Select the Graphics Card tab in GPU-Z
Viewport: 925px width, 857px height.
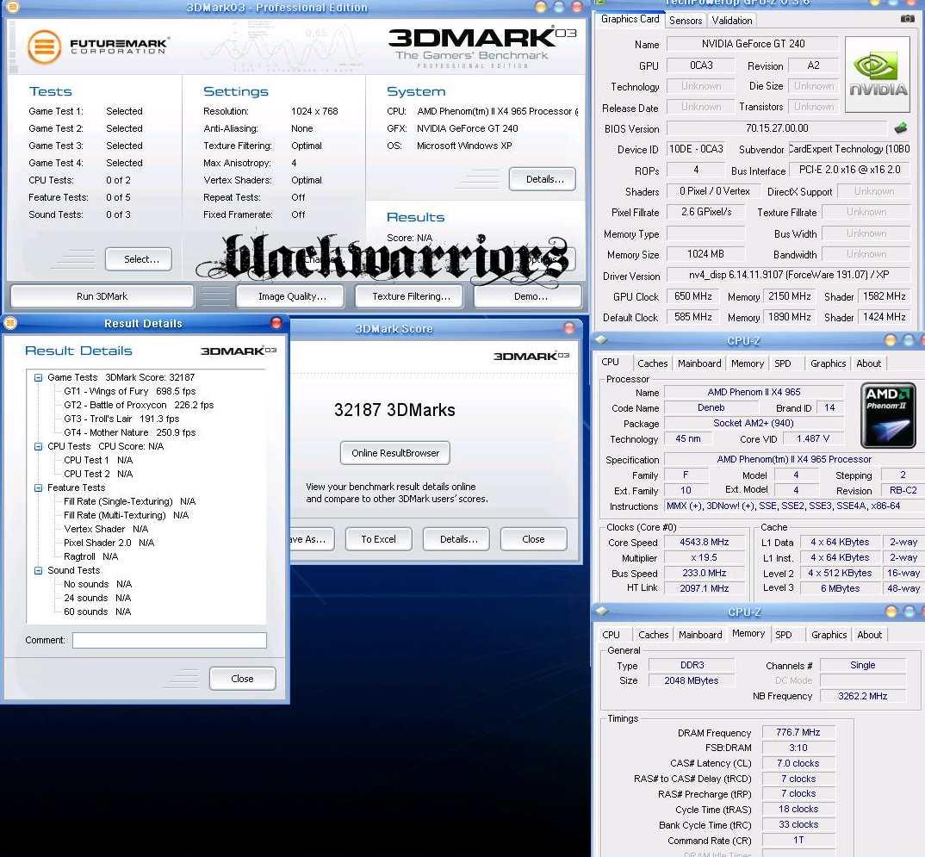point(630,19)
